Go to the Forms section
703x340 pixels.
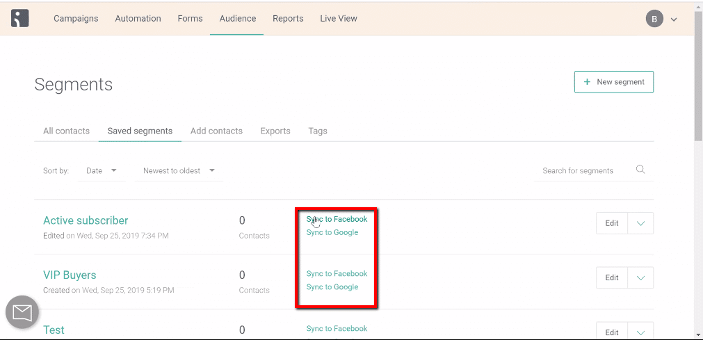tap(190, 18)
